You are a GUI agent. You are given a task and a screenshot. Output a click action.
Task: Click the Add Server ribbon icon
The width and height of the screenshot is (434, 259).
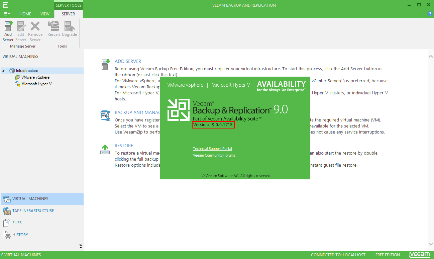(8, 27)
